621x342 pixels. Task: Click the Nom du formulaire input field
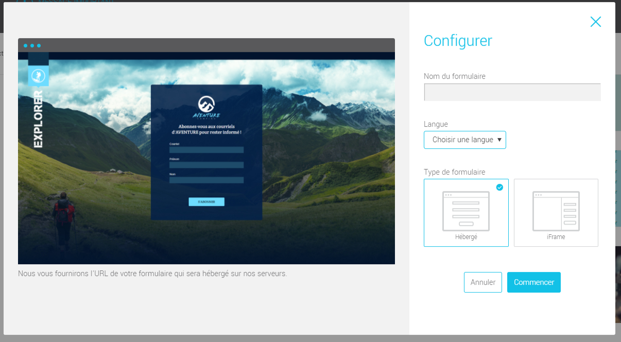coord(512,92)
